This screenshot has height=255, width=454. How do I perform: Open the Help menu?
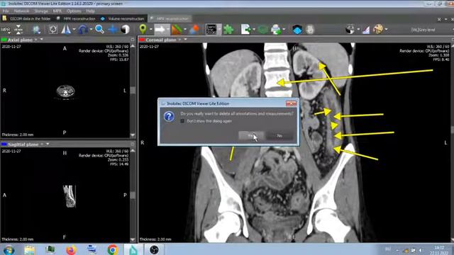pos(90,11)
